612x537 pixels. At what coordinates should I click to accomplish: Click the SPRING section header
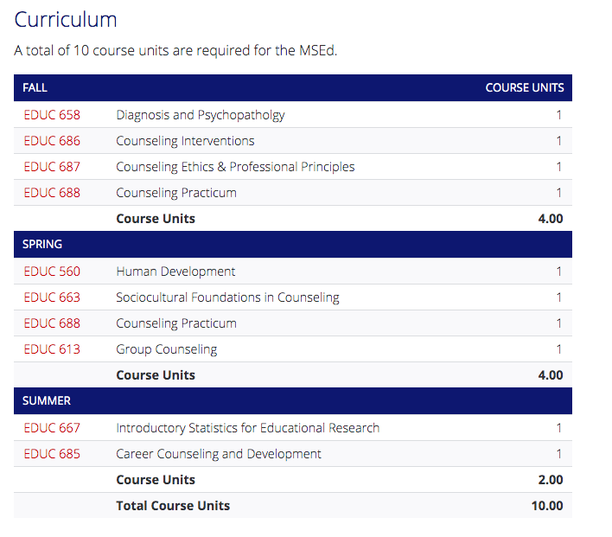click(42, 245)
